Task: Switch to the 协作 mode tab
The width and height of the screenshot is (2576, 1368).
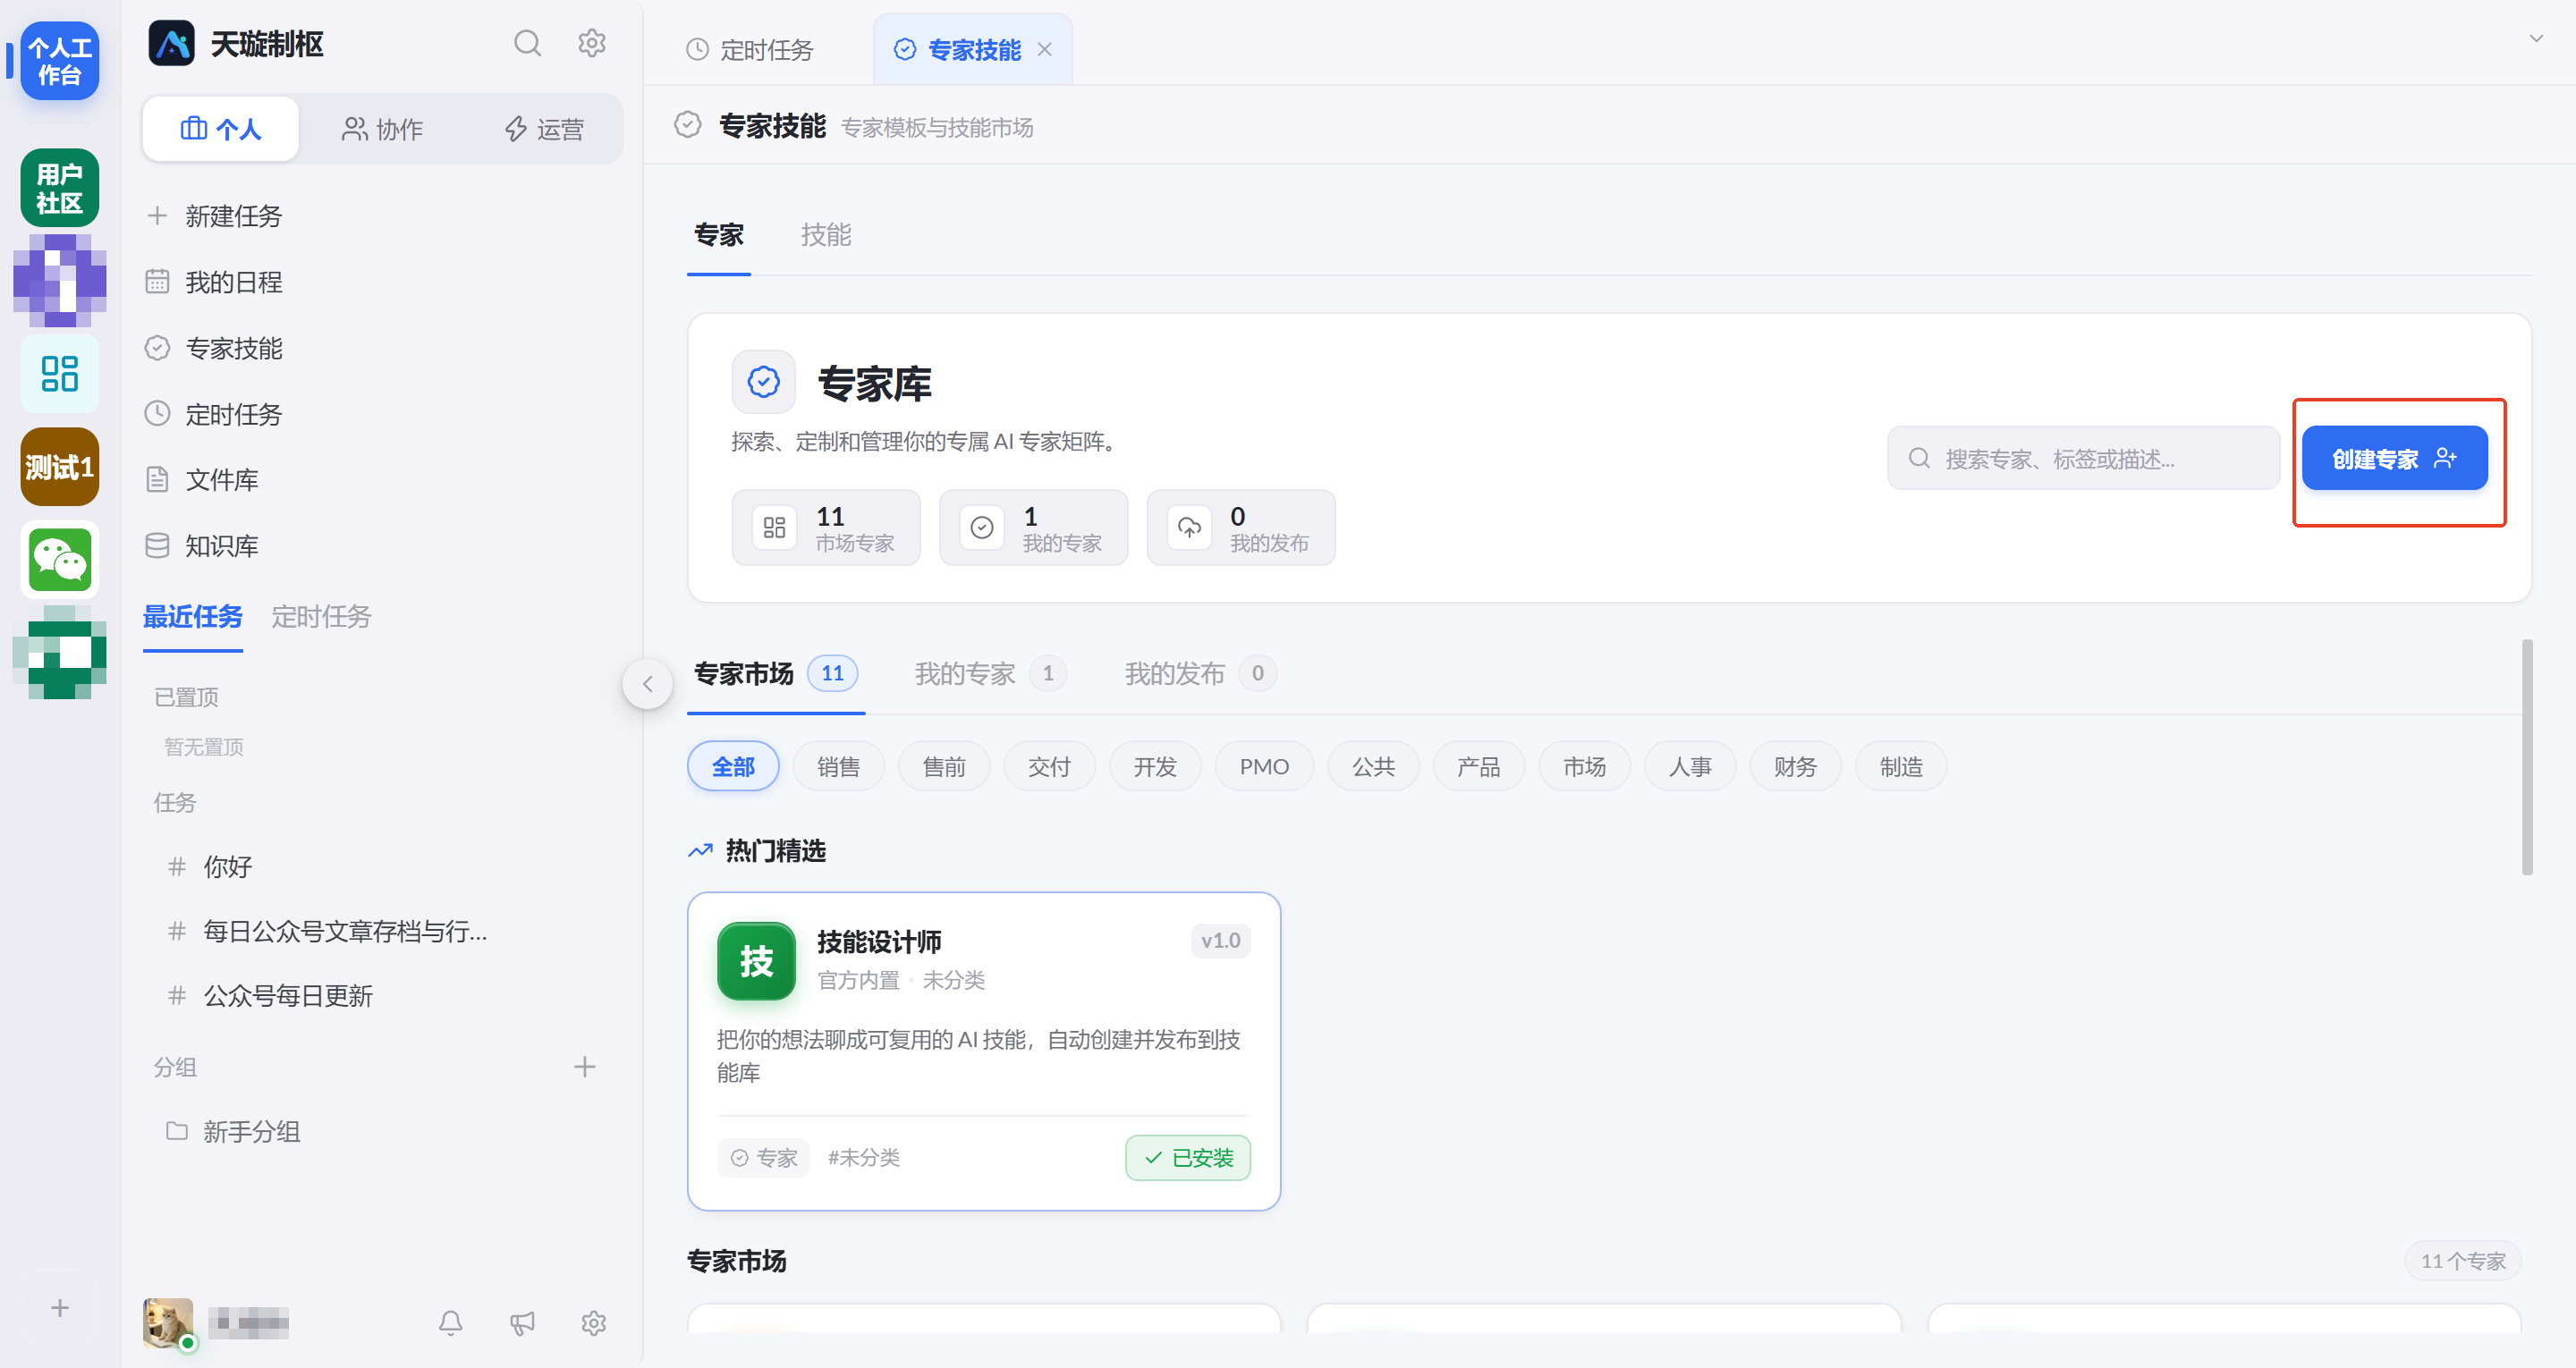Action: pyautogui.click(x=382, y=129)
